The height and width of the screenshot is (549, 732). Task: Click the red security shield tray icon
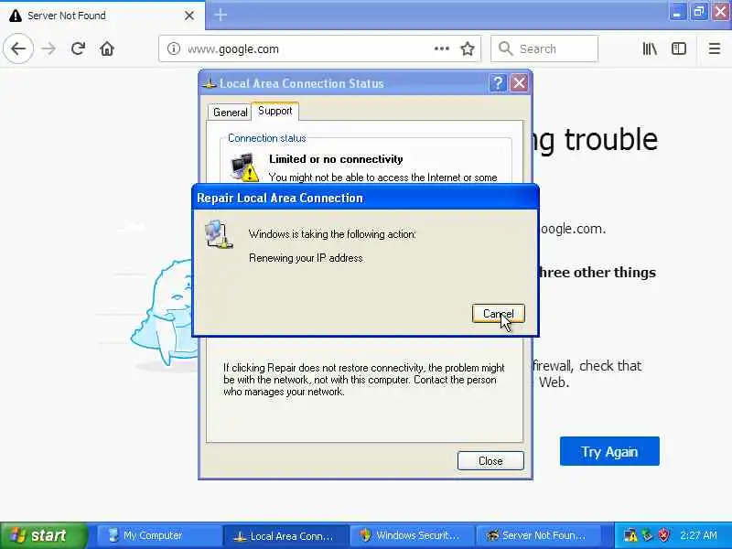coord(663,535)
